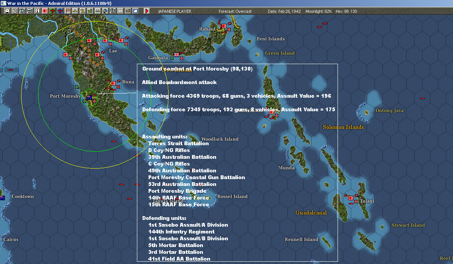Click the first yellow ship toolbar icon
Image resolution: width=453 pixels, height=264 pixels.
click(x=75, y=11)
